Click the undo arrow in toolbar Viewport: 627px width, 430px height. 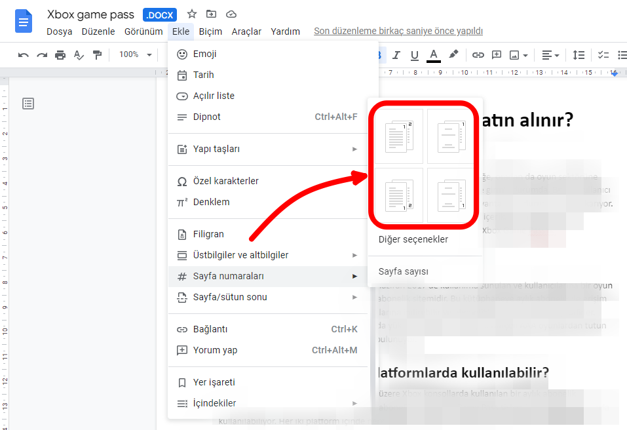click(x=24, y=55)
